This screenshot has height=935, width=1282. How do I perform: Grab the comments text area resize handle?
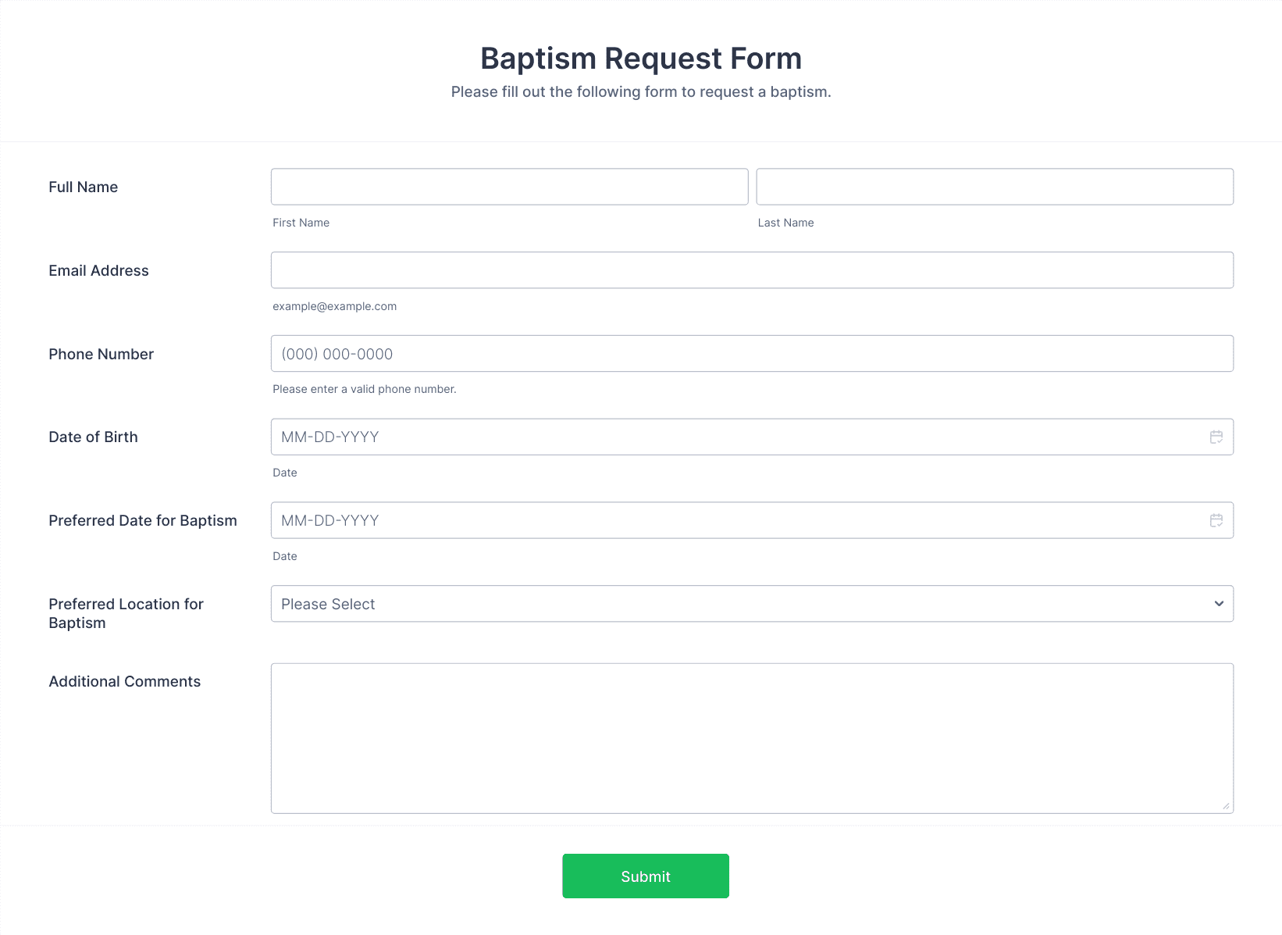click(x=1226, y=806)
